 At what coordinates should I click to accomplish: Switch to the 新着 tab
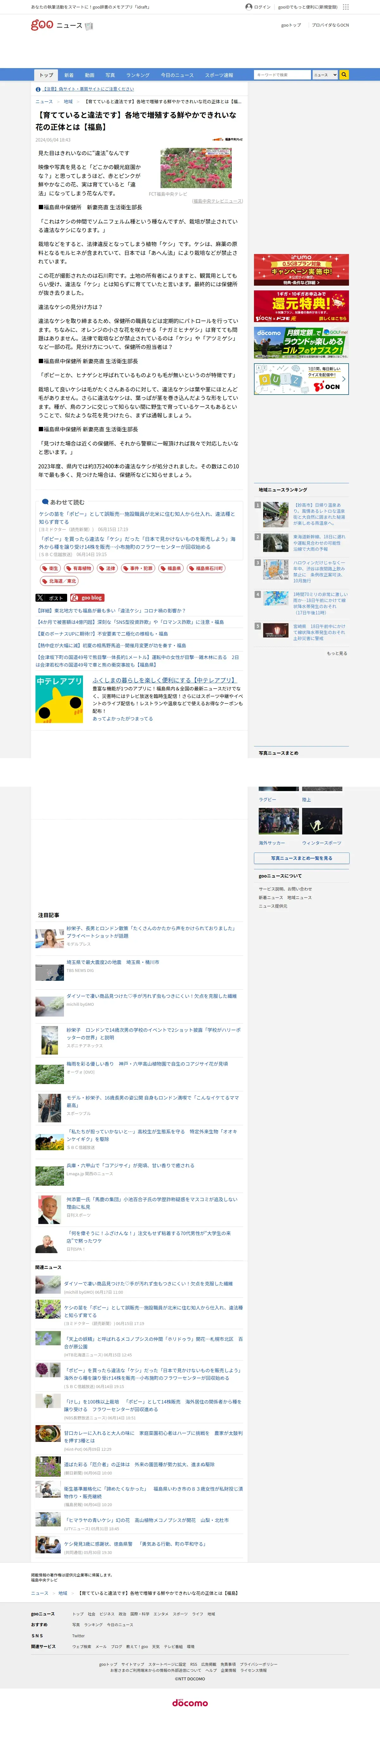(x=68, y=75)
